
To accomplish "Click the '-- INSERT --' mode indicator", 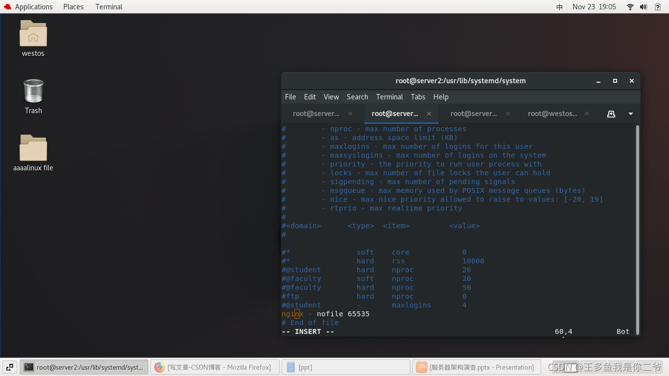I will [308, 331].
